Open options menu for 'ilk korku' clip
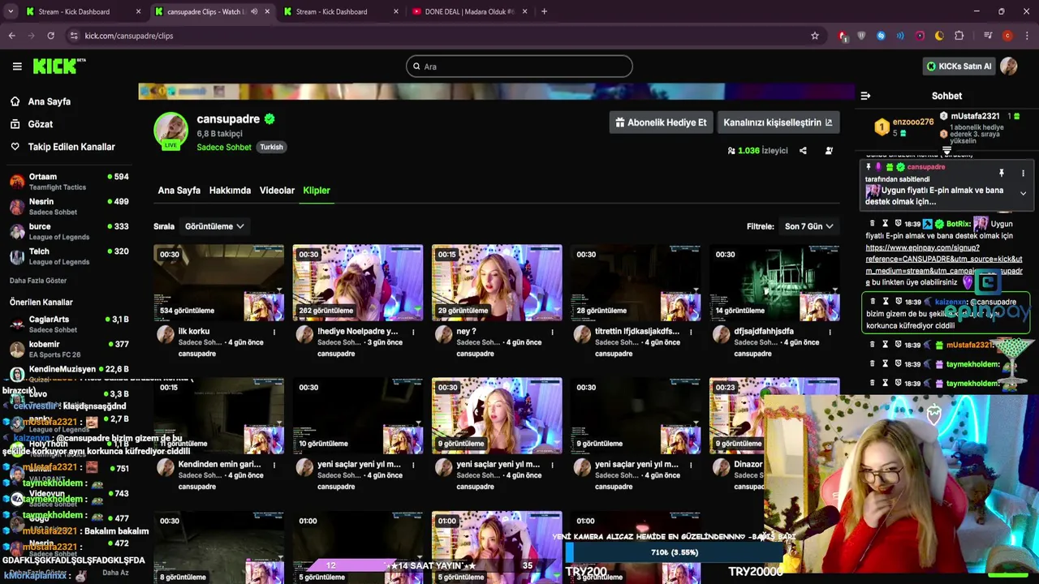Viewport: 1039px width, 584px height. 274,332
